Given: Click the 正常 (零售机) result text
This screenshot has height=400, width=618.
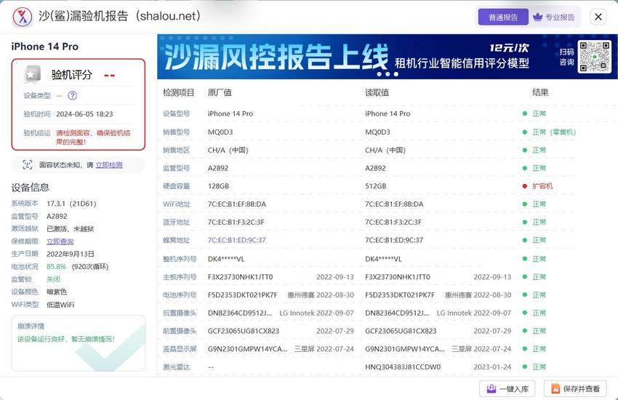Looking at the screenshot, I should click(554, 132).
